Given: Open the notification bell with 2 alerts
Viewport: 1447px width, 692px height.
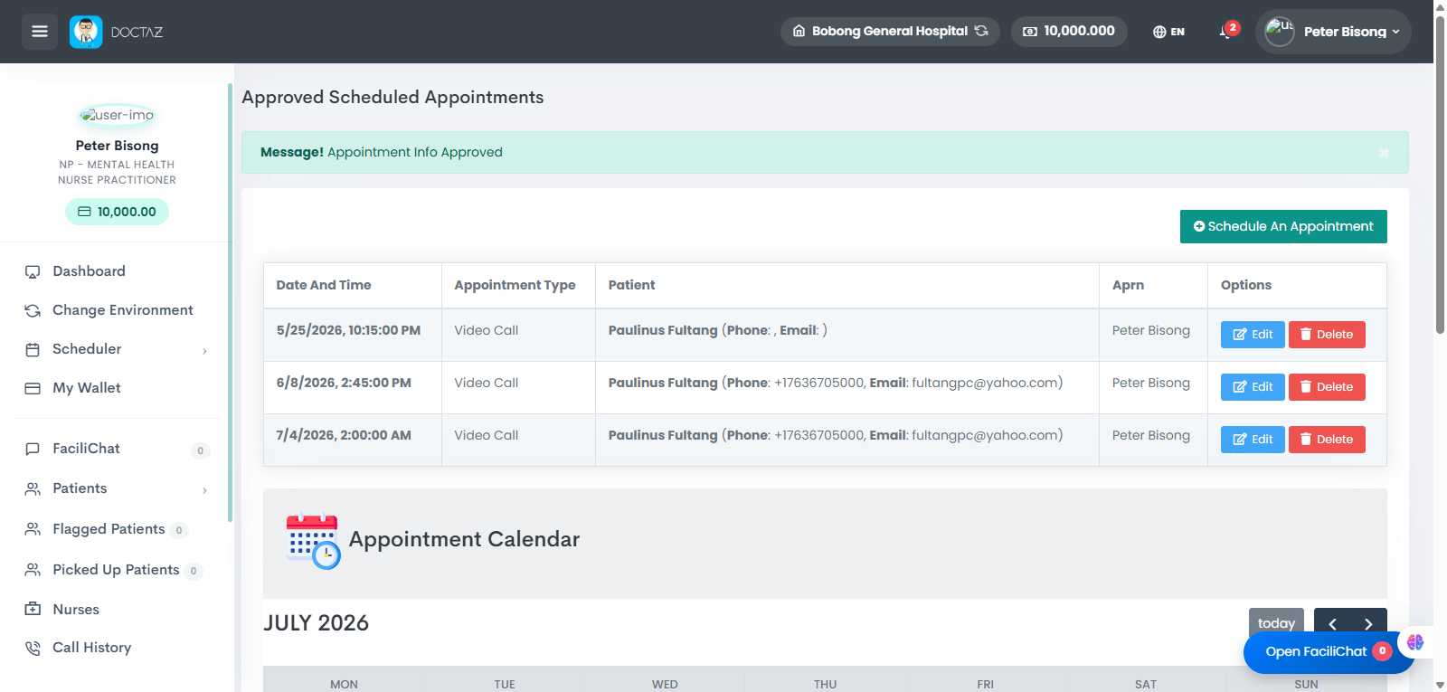Looking at the screenshot, I should [1226, 31].
